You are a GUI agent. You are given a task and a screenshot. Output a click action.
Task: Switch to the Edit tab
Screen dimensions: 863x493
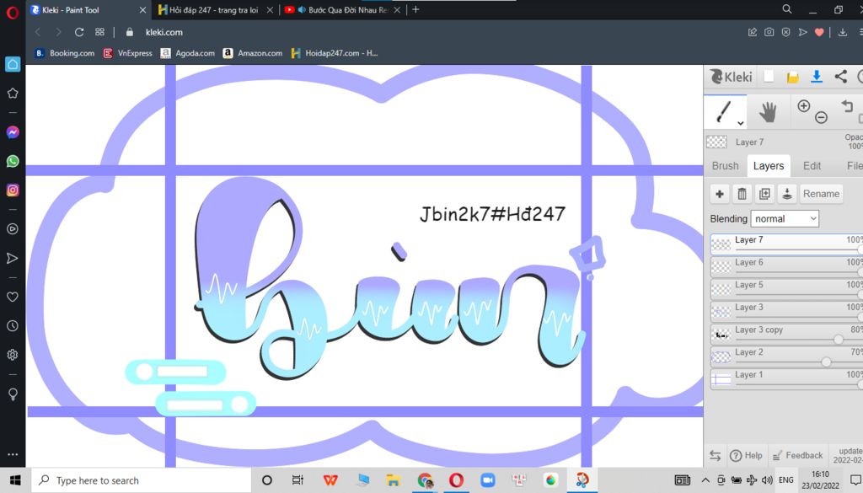[x=812, y=166]
